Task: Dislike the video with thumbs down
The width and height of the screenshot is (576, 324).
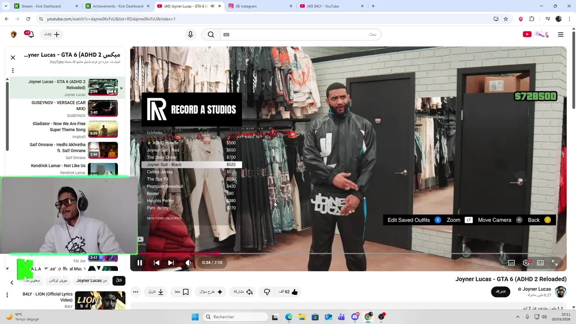Action: pos(267,292)
